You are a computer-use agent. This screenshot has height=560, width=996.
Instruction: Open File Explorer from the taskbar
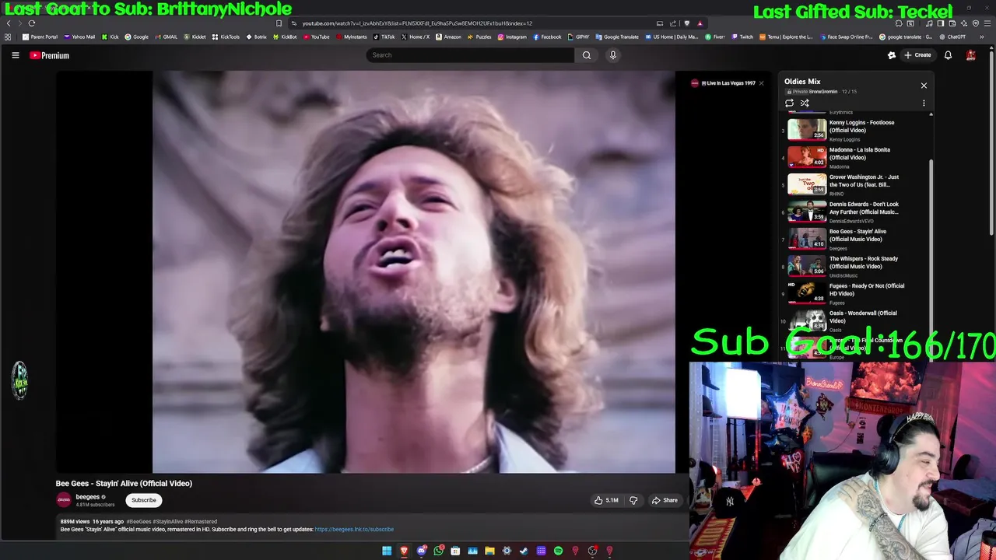point(489,551)
